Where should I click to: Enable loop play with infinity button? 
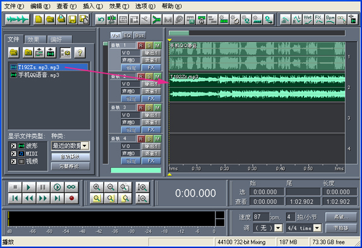point(71,187)
